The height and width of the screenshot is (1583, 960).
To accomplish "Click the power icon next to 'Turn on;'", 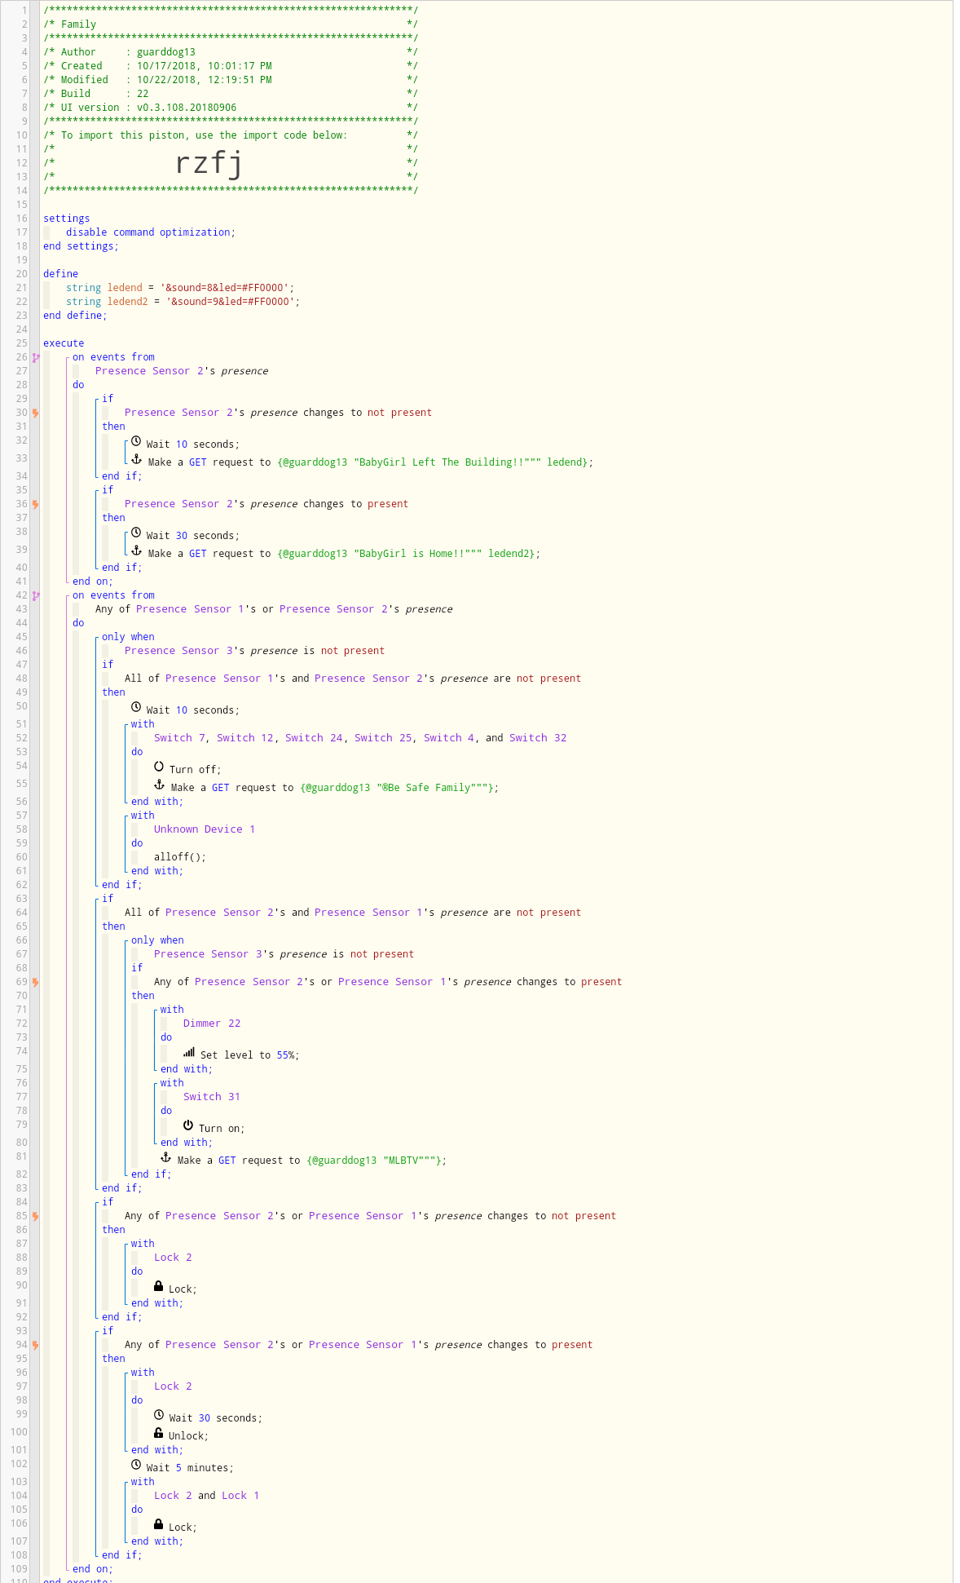I will point(188,1125).
